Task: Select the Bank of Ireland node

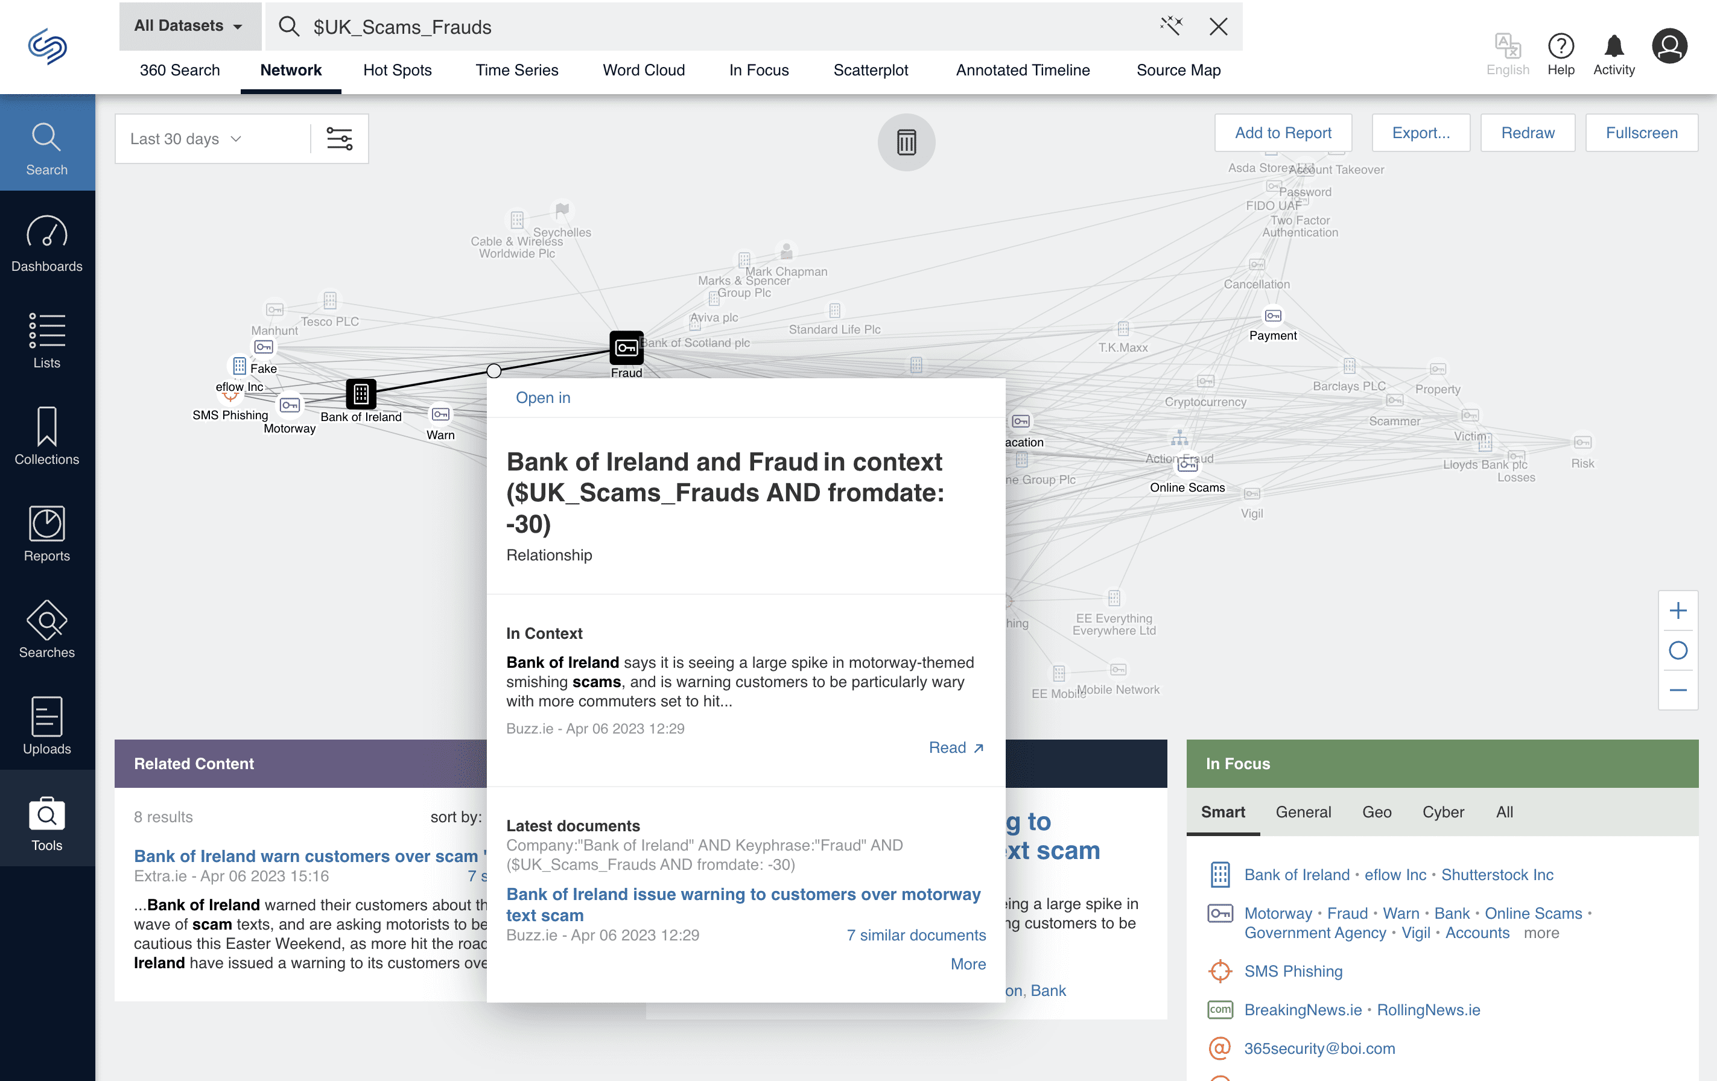Action: pos(361,393)
